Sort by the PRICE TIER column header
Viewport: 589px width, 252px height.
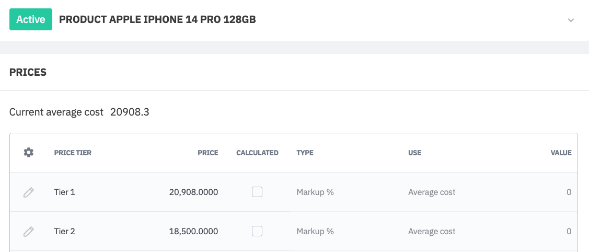coord(73,153)
